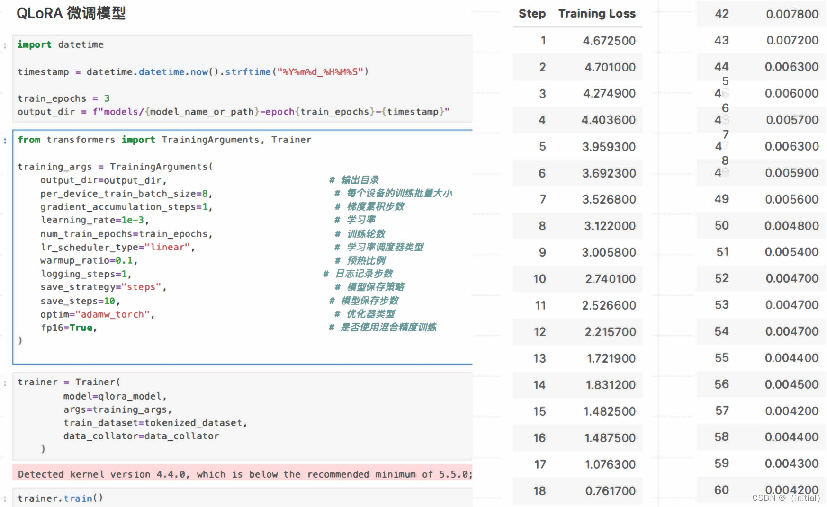Image resolution: width=827 pixels, height=507 pixels.
Task: Click the loss value 0.007800
Action: (792, 14)
